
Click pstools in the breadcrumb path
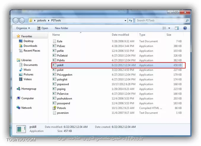pyautogui.click(x=42, y=20)
